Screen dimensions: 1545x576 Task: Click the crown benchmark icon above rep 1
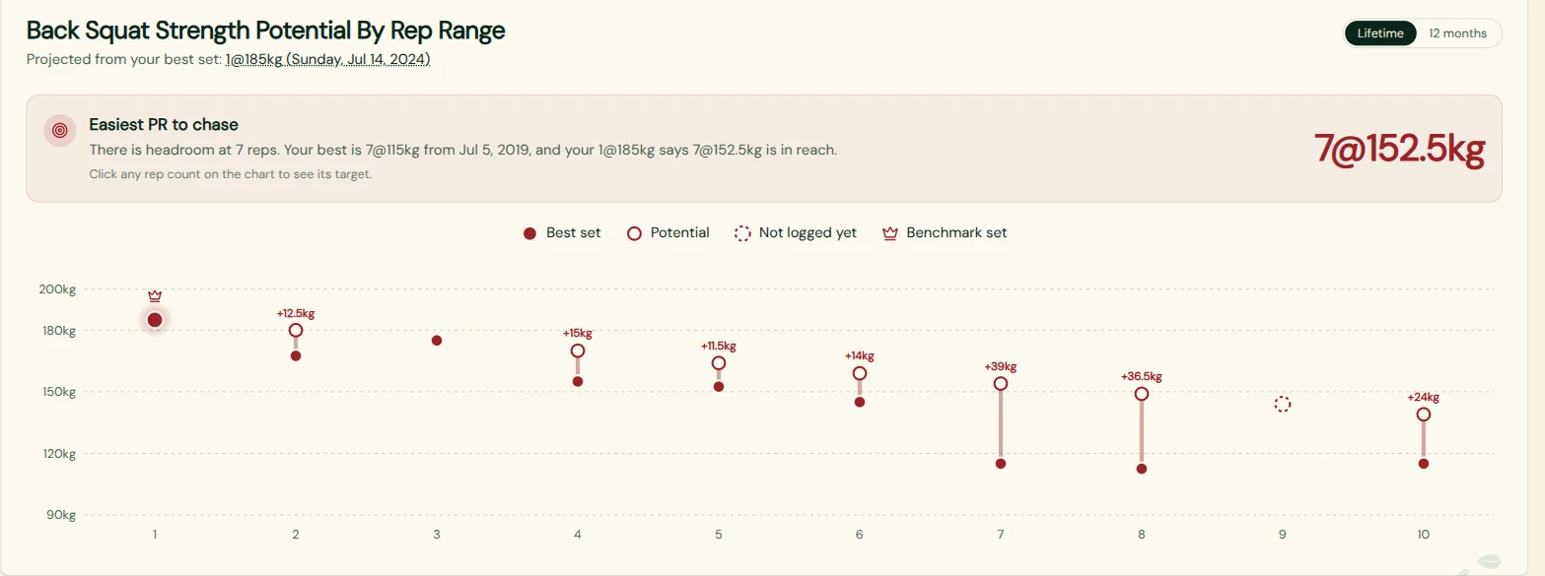click(155, 295)
